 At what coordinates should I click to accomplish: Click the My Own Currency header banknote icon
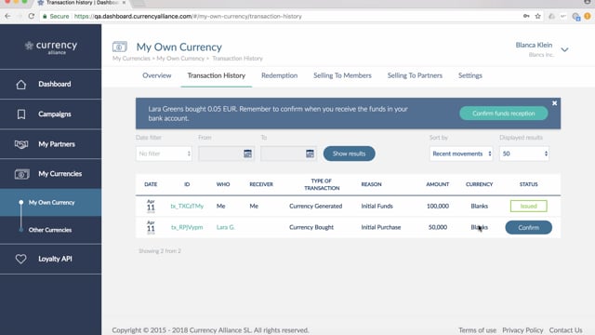pyautogui.click(x=120, y=47)
